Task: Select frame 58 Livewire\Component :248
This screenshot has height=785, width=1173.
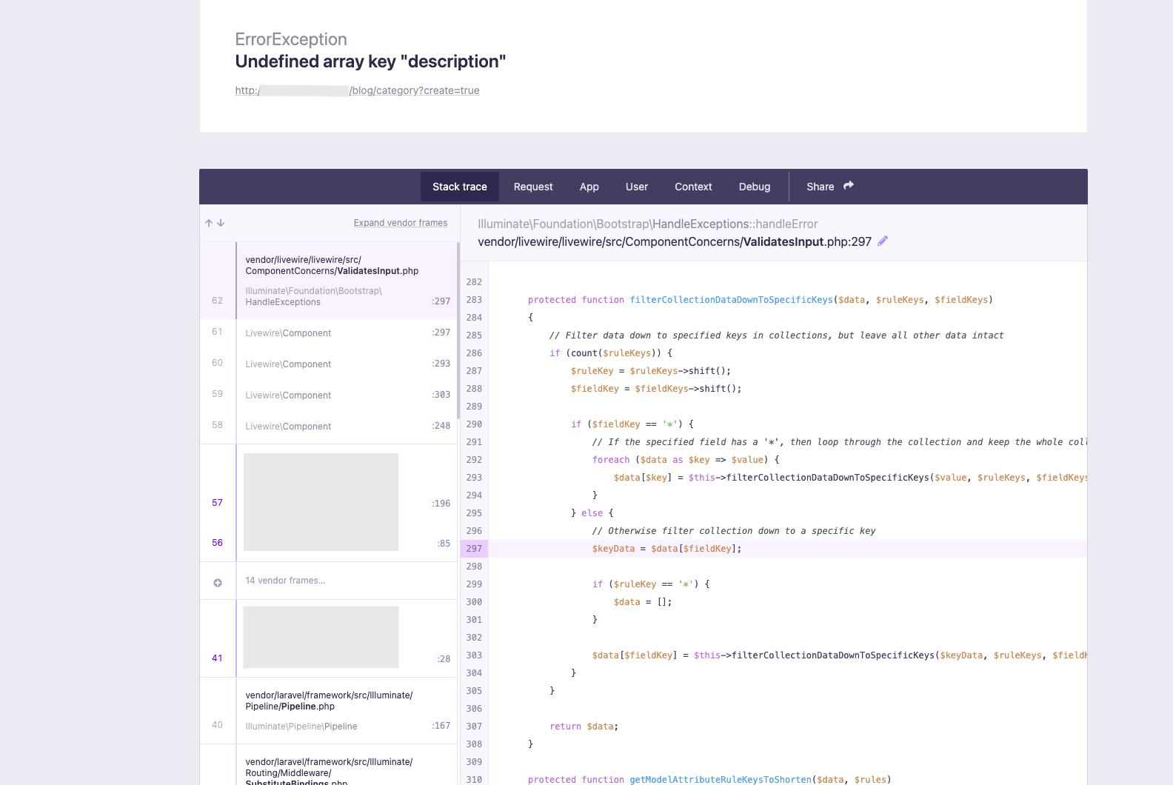Action: [x=329, y=427]
